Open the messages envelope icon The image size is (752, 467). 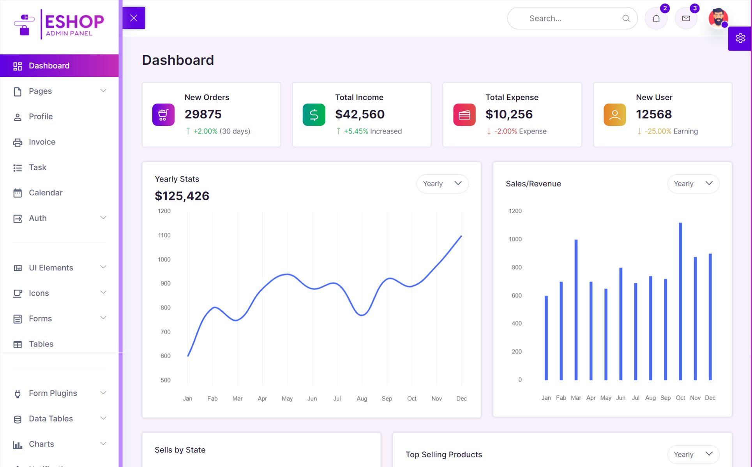pyautogui.click(x=686, y=18)
